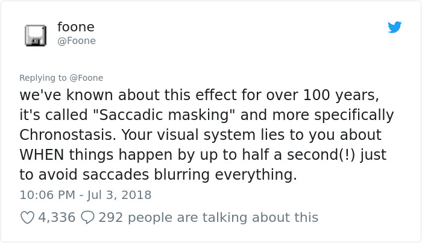
Task: Select the quoted phrase Saccadic masking
Action: pos(164,115)
